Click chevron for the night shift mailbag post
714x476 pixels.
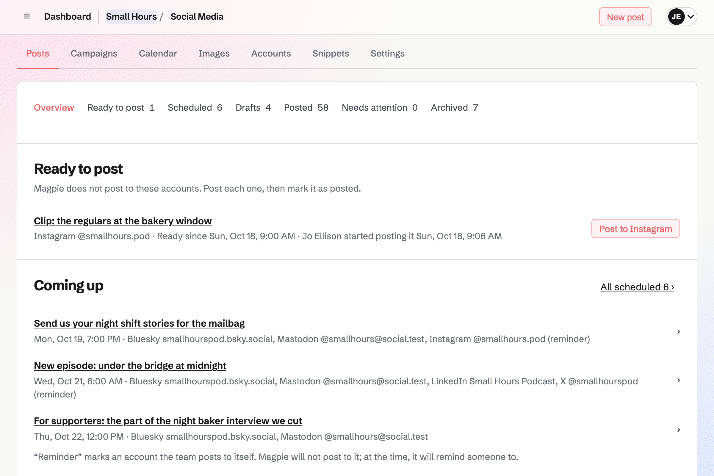pyautogui.click(x=679, y=331)
